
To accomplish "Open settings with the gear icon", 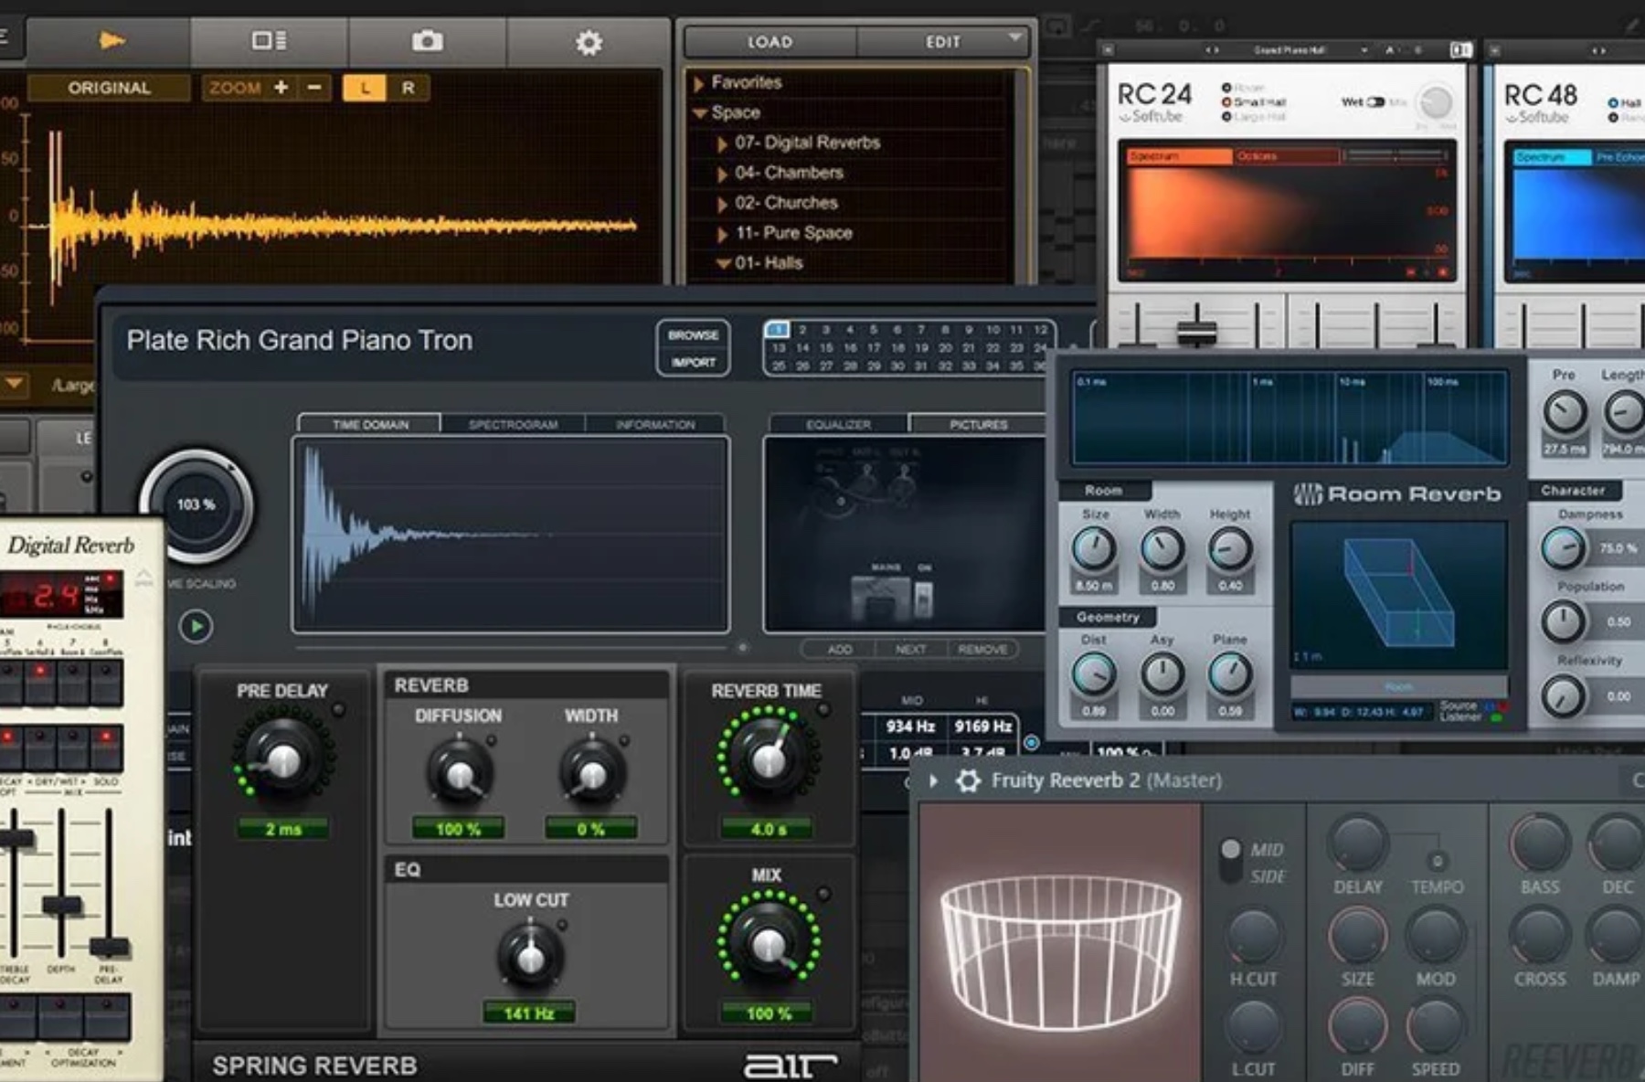I will point(589,42).
